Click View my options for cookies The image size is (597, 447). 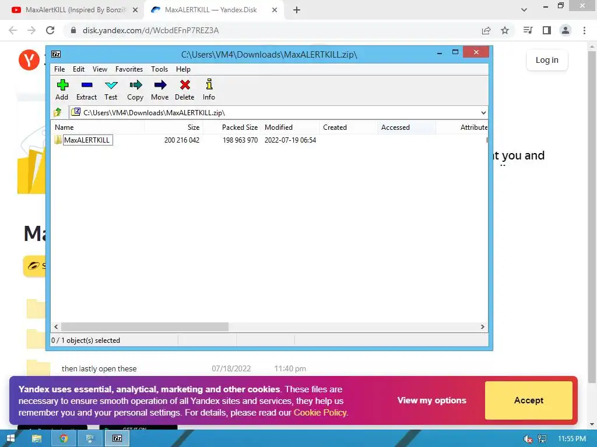[432, 400]
